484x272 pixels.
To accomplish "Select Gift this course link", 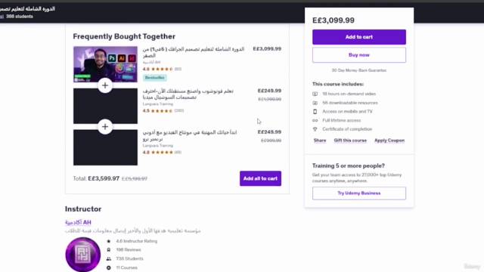I will click(x=350, y=141).
